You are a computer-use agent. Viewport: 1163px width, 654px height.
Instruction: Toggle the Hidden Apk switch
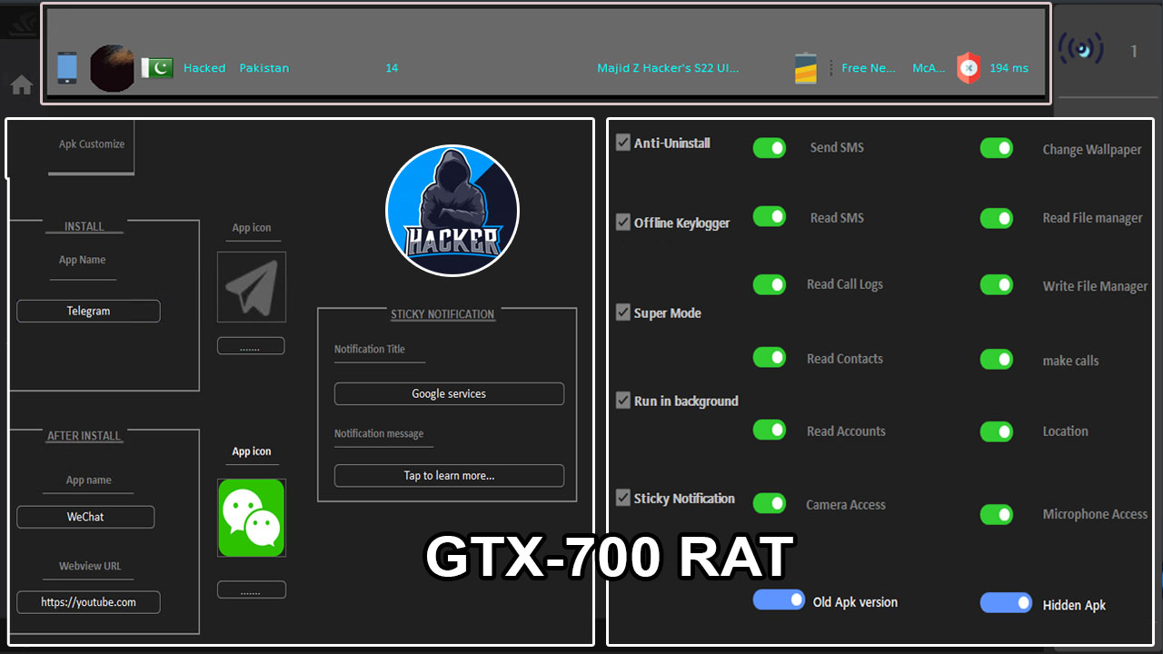point(1007,603)
